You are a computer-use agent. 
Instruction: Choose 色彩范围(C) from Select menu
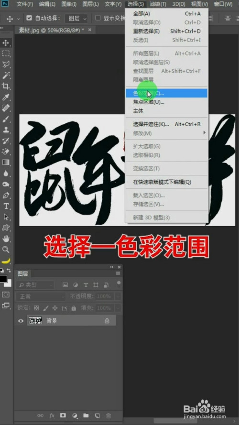[x=166, y=93]
